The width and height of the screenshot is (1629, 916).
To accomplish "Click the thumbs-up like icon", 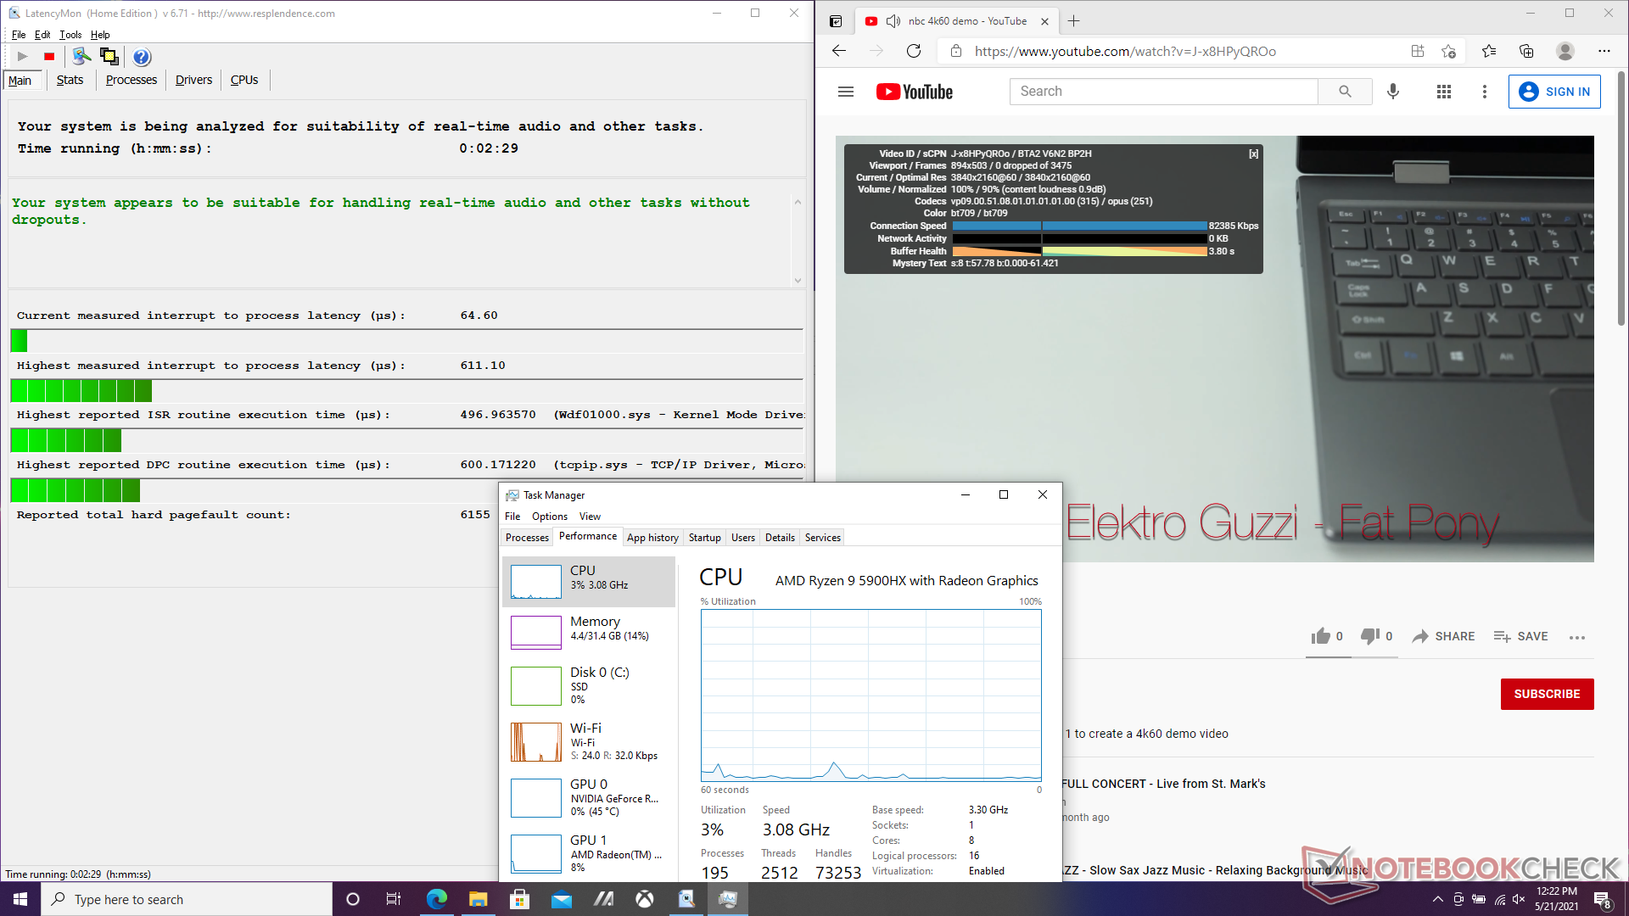I will 1320,636.
